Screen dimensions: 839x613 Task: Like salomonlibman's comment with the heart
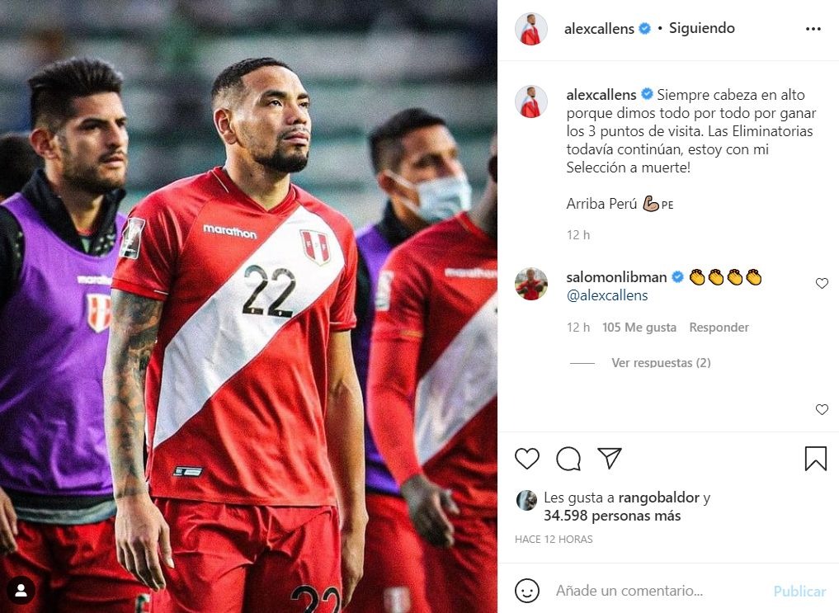pos(822,283)
